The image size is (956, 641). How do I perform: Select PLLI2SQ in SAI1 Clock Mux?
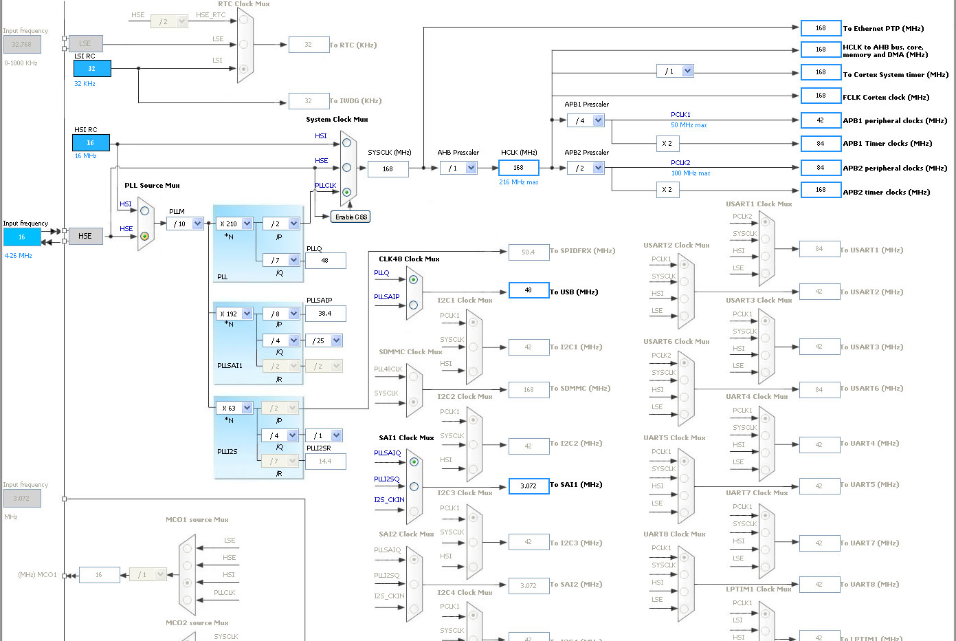click(x=414, y=487)
